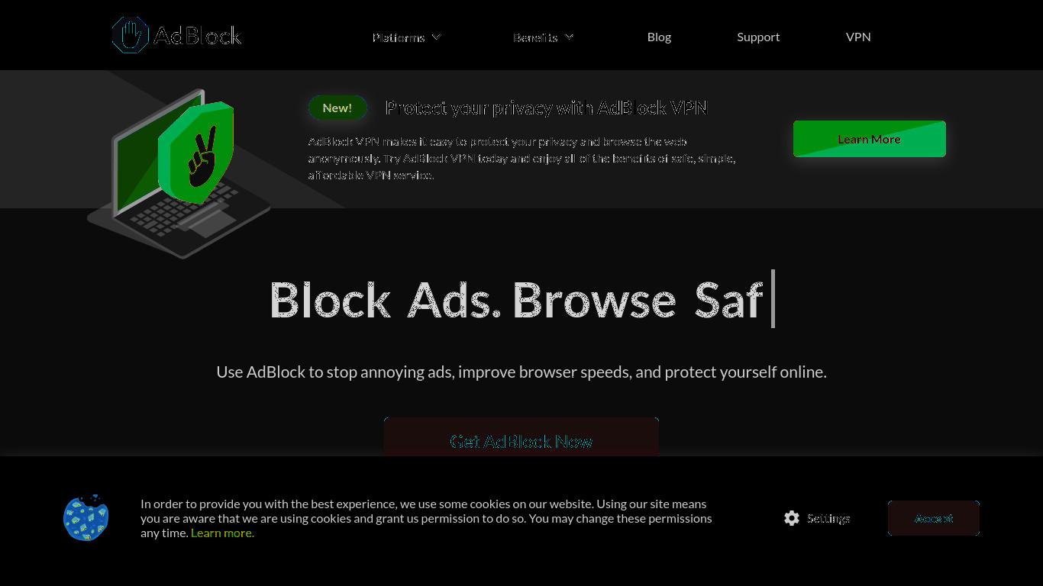1043x586 pixels.
Task: Expand the Platforms dropdown chevron
Action: coord(436,37)
